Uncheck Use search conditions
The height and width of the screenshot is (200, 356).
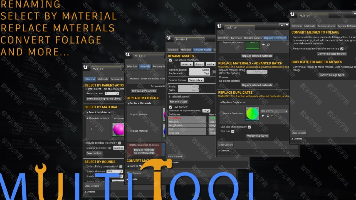pyautogui.click(x=170, y=60)
